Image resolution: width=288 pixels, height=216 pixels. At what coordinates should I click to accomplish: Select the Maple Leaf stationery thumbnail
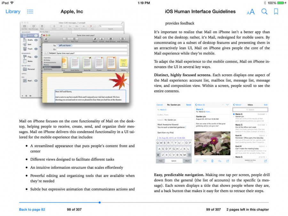pyautogui.click(x=111, y=63)
